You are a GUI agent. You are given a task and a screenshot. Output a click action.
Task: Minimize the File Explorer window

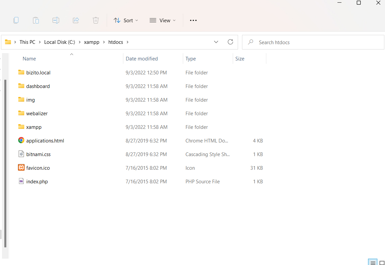(339, 3)
